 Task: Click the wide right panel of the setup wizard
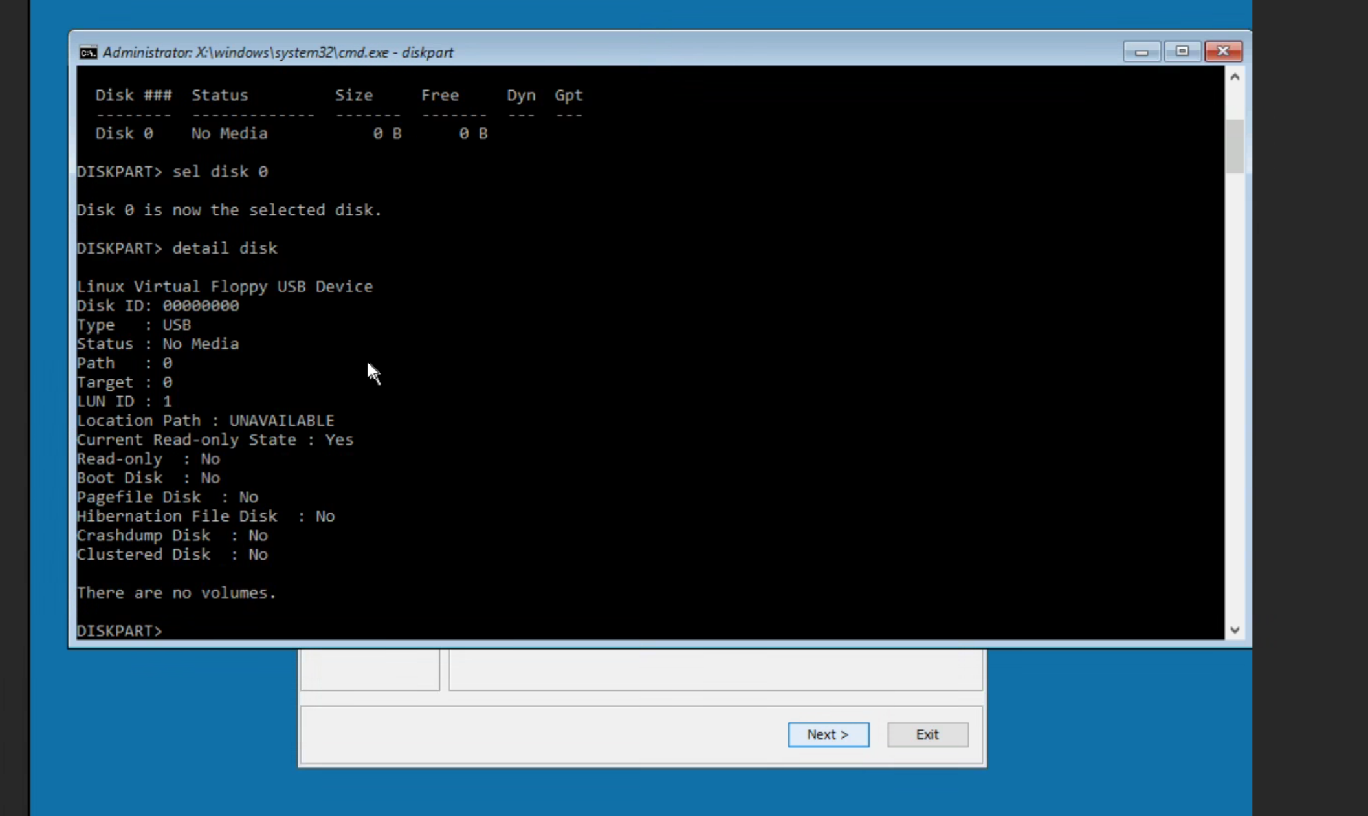714,670
